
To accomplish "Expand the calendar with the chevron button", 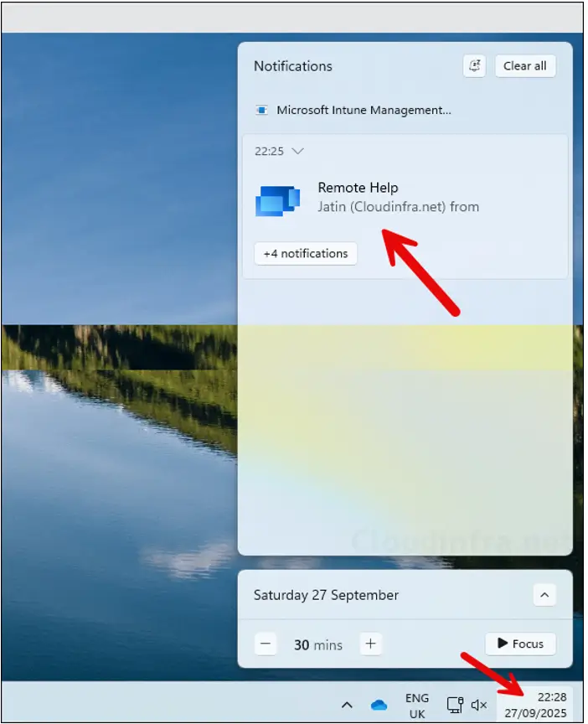I will [x=544, y=595].
